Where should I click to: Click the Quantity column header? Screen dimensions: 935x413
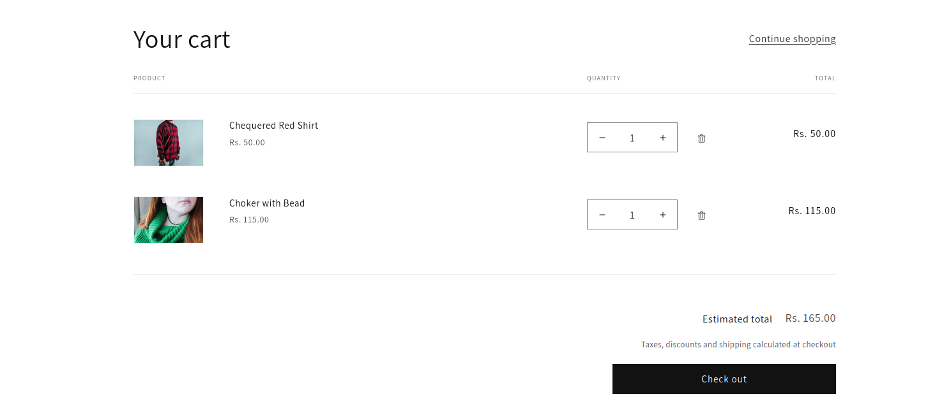[x=604, y=78]
